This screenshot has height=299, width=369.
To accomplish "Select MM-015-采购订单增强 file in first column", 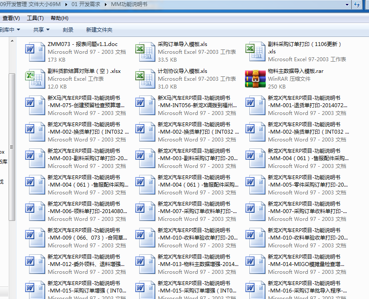I will pyautogui.click(x=87, y=287).
